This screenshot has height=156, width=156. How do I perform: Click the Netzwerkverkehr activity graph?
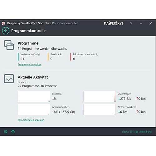tap(100, 110)
